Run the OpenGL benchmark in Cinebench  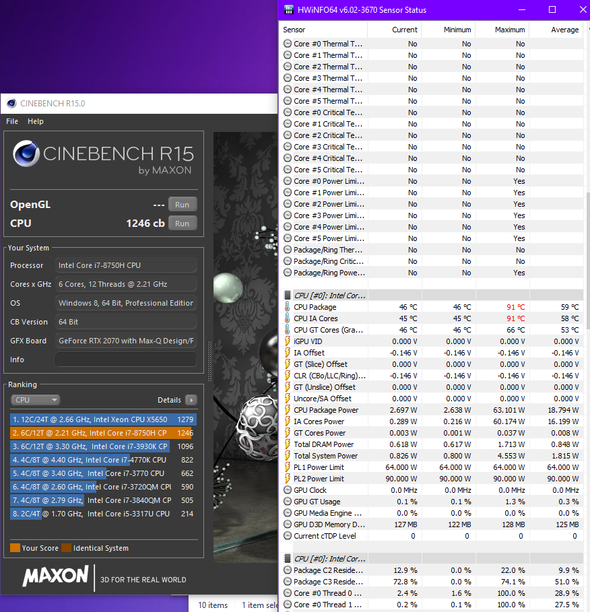coord(183,205)
